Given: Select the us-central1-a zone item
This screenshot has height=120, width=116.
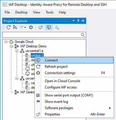Looking at the screenshot, I should coord(34,51).
